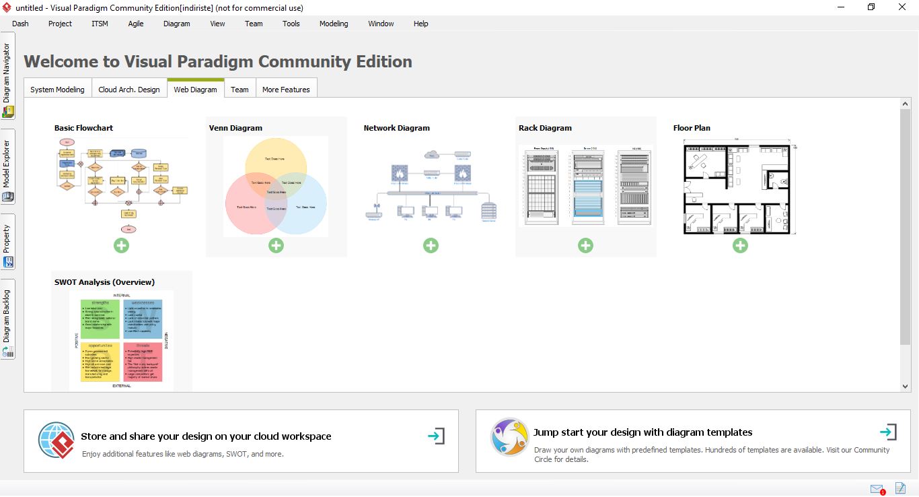Open the Dash menu
Image resolution: width=919 pixels, height=497 pixels.
20,24
